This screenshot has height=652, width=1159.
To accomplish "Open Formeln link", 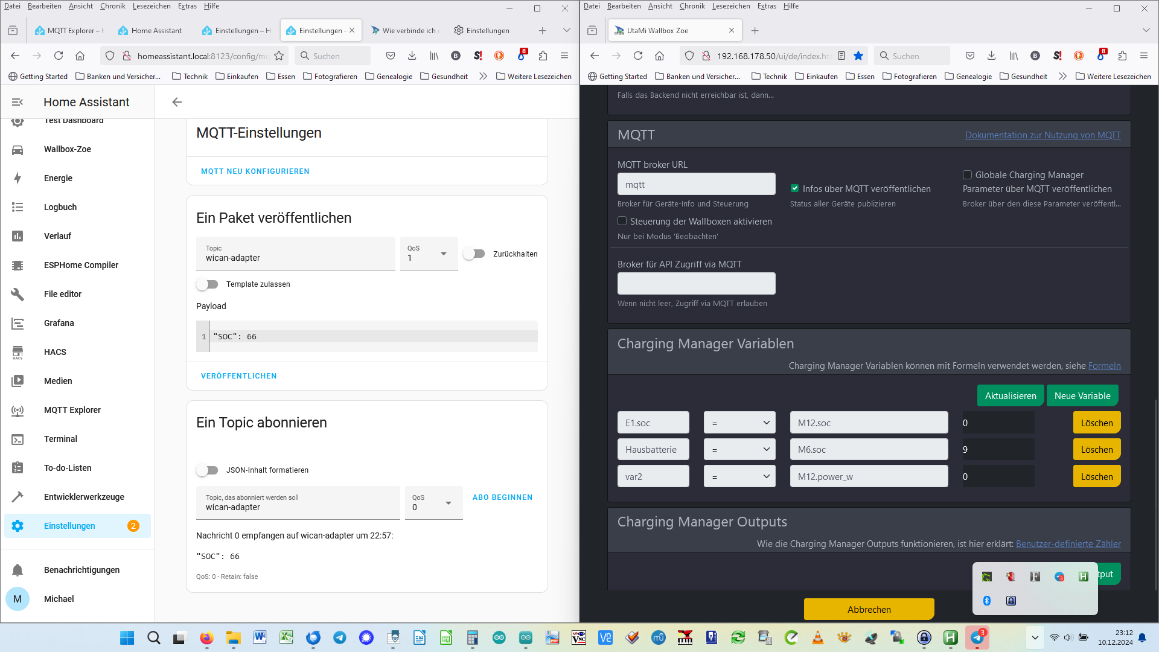I will point(1104,366).
